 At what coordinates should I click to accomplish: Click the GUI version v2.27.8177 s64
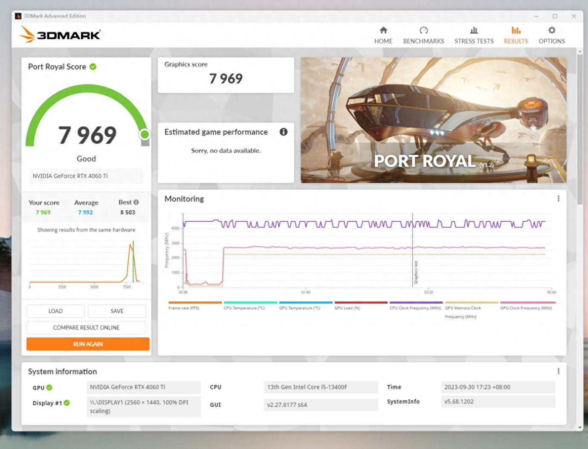[321, 405]
